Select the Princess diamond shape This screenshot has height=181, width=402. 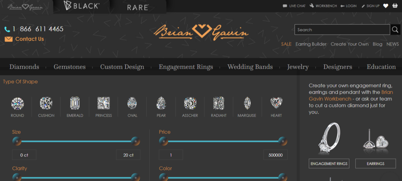click(103, 107)
